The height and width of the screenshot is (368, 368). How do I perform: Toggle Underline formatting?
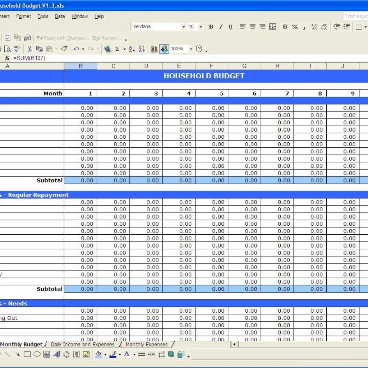coord(230,27)
